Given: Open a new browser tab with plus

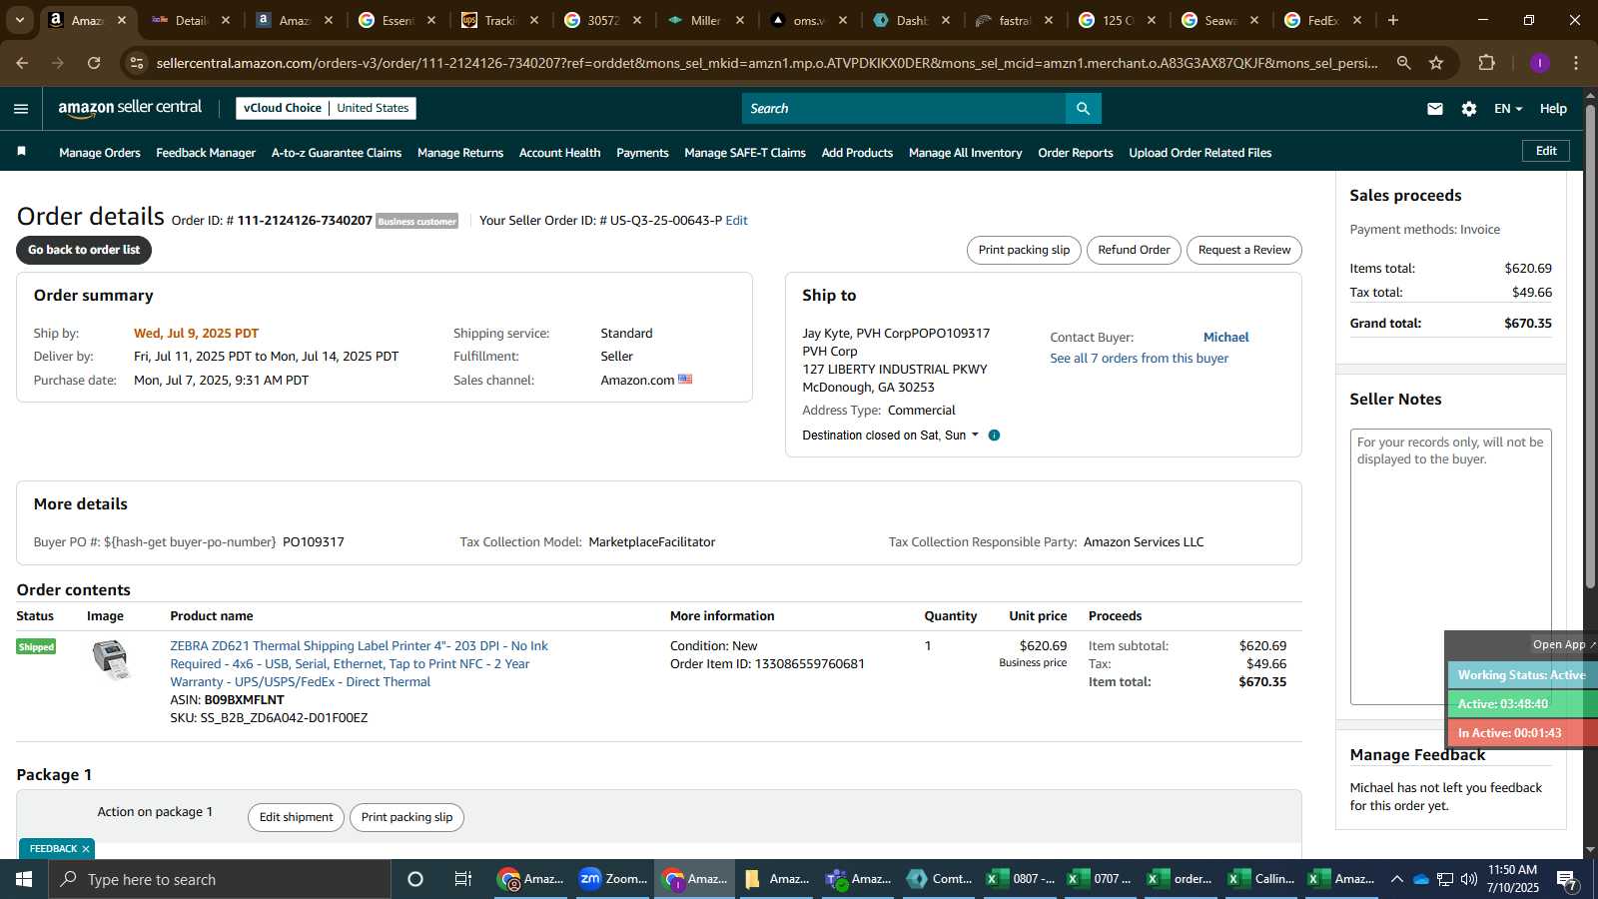Looking at the screenshot, I should [x=1393, y=20].
